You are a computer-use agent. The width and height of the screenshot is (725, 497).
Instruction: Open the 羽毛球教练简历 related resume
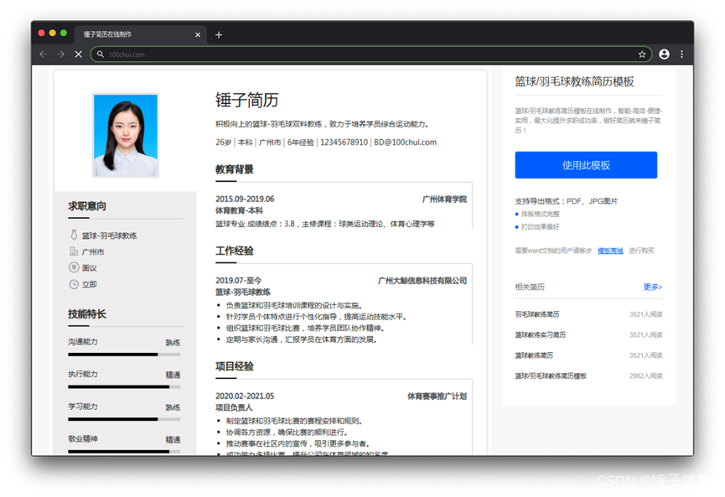[x=537, y=314]
